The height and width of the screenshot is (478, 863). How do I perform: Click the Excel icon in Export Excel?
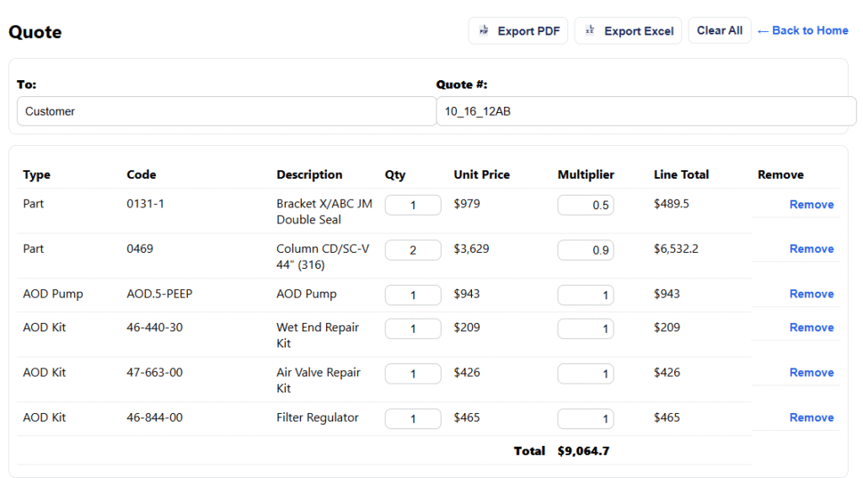click(590, 31)
